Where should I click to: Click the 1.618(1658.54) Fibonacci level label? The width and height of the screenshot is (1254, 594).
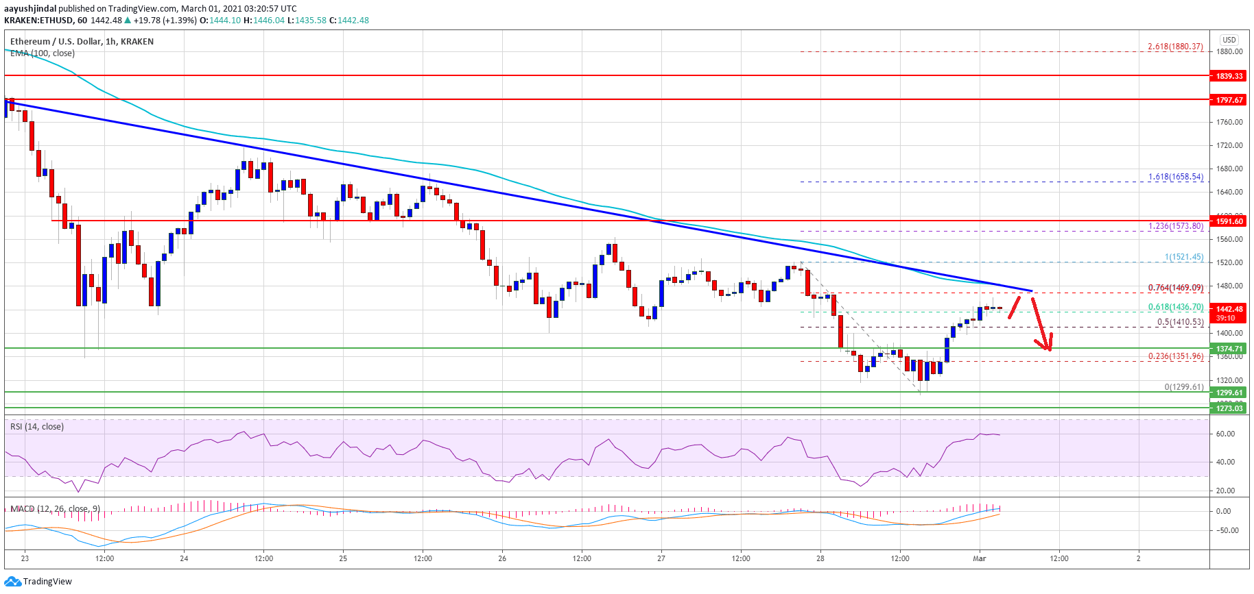click(x=1175, y=177)
